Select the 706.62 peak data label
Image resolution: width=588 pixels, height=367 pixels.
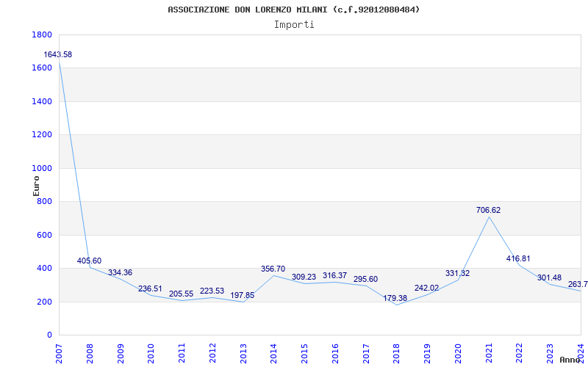[488, 211]
